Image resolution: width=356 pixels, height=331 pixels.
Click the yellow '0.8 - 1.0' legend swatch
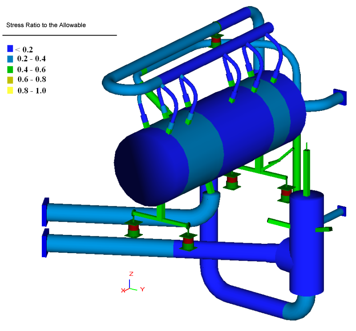point(10,91)
